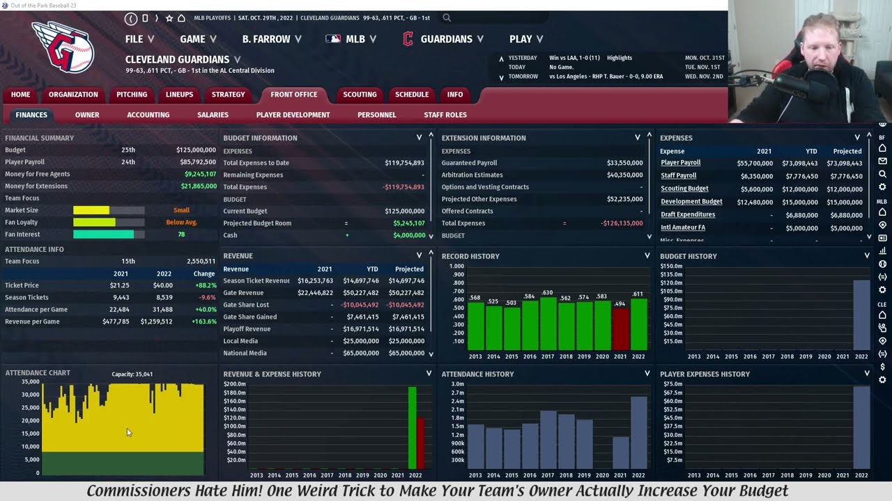This screenshot has width=892, height=501.
Task: Click the CLE diamond icon in sidebar
Action: [x=882, y=341]
